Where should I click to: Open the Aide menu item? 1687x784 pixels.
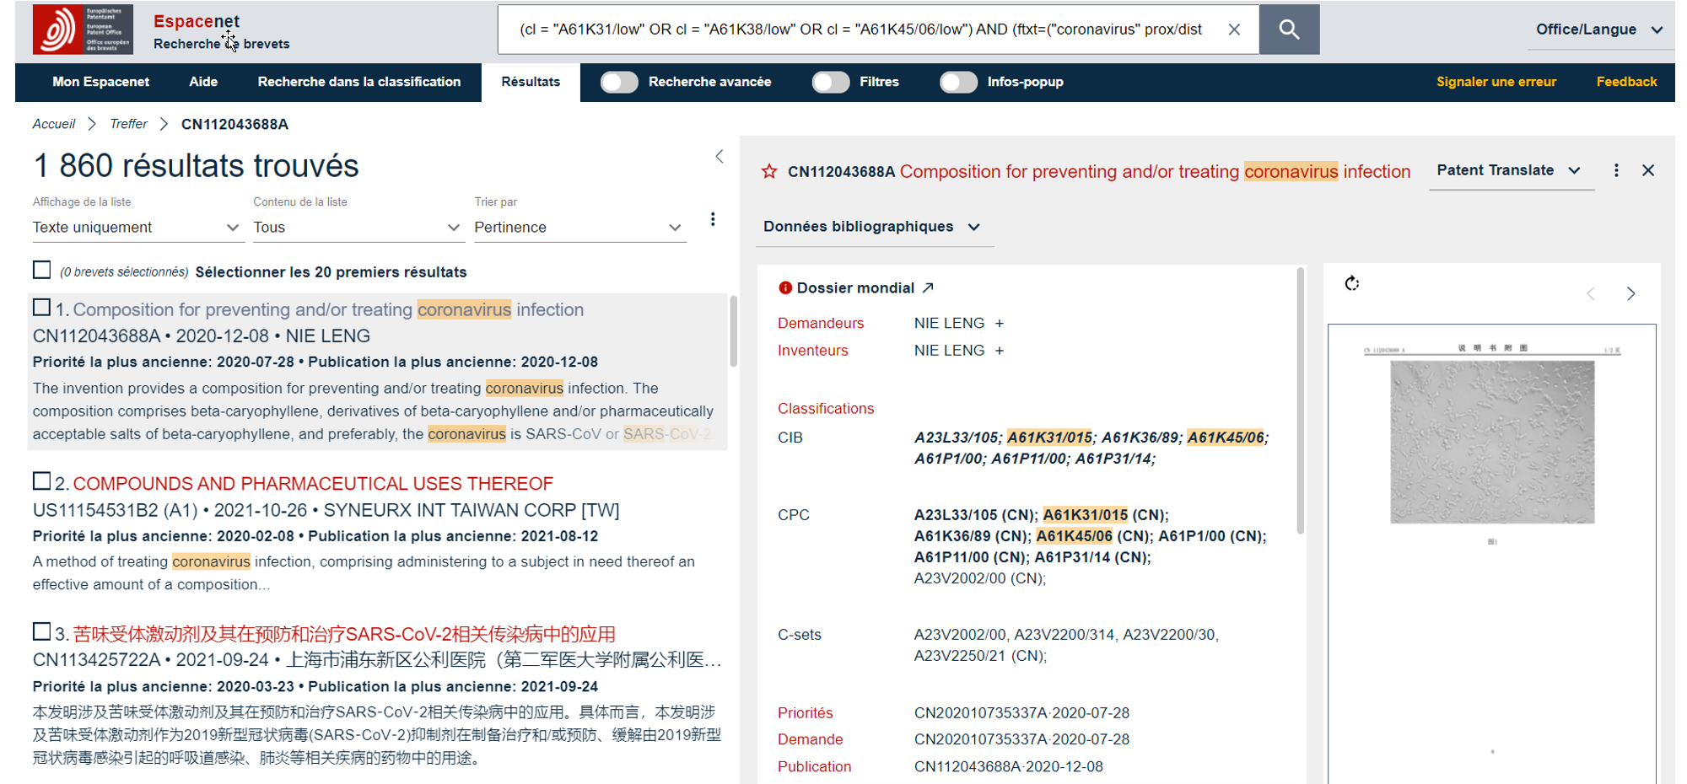[x=203, y=82]
